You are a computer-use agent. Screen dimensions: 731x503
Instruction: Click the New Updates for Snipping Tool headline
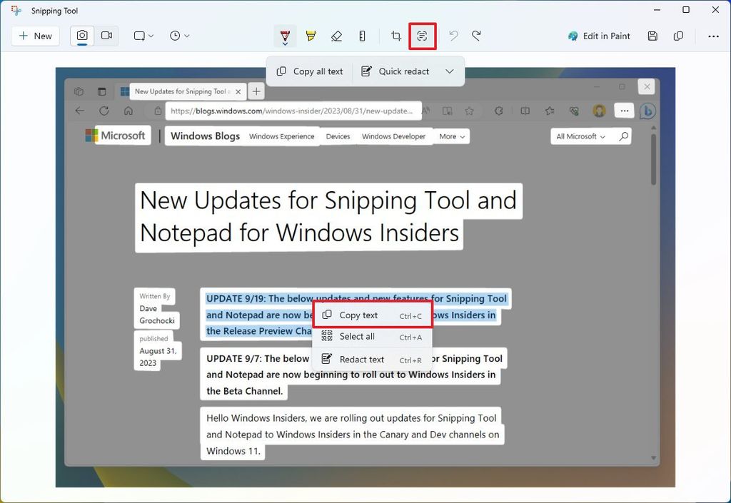pyautogui.click(x=328, y=217)
